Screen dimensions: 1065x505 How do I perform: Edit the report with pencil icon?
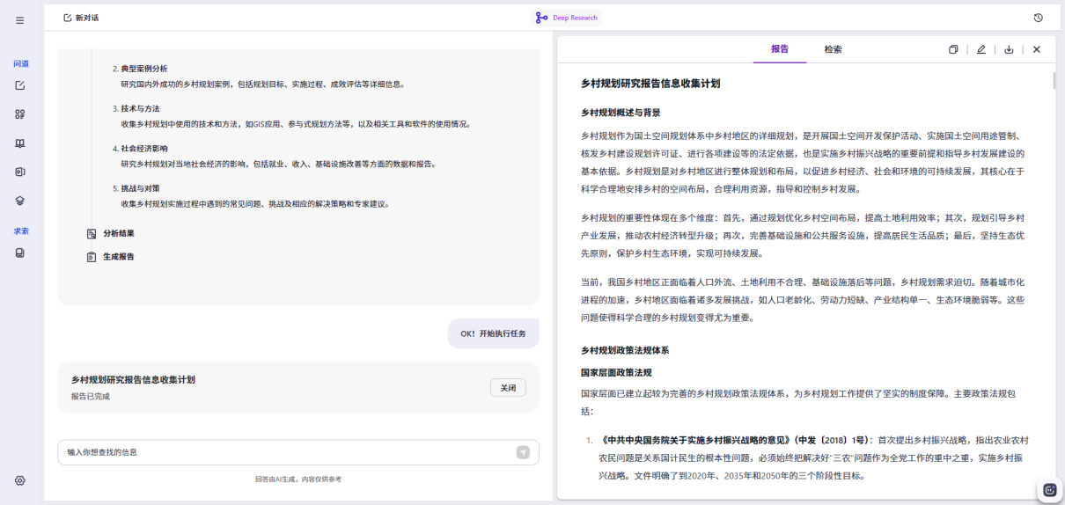[981, 50]
